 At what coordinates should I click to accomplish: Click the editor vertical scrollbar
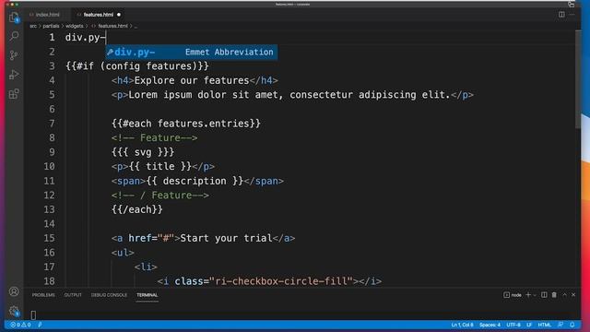click(578, 79)
